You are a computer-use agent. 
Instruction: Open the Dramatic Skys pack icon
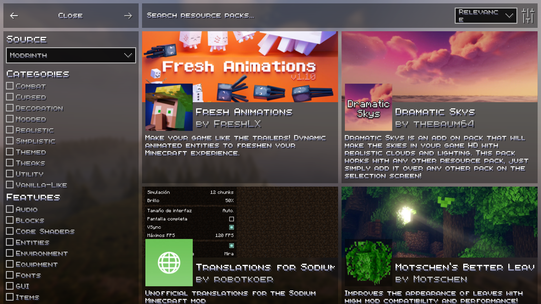(x=369, y=107)
